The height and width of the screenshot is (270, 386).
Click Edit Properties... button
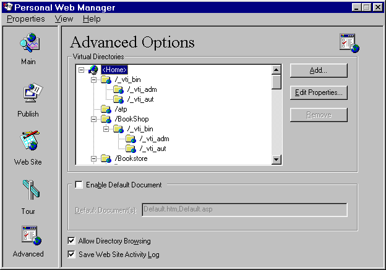319,92
